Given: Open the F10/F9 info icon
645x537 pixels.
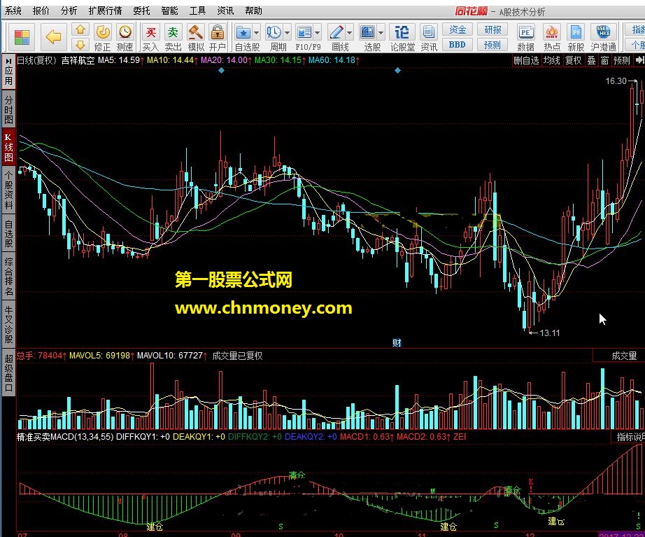Looking at the screenshot, I should tap(304, 32).
